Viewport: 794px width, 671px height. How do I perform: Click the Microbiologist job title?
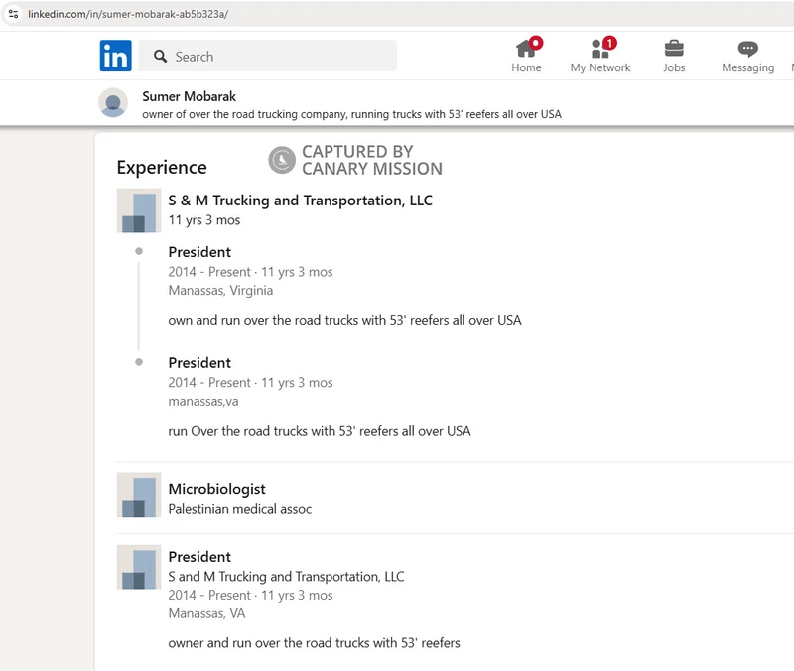click(216, 489)
